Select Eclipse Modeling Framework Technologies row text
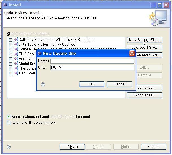172x155 pixels. click(68, 49)
